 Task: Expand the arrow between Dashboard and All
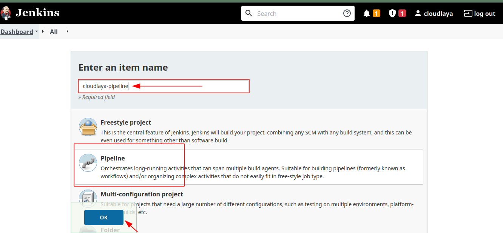click(43, 31)
